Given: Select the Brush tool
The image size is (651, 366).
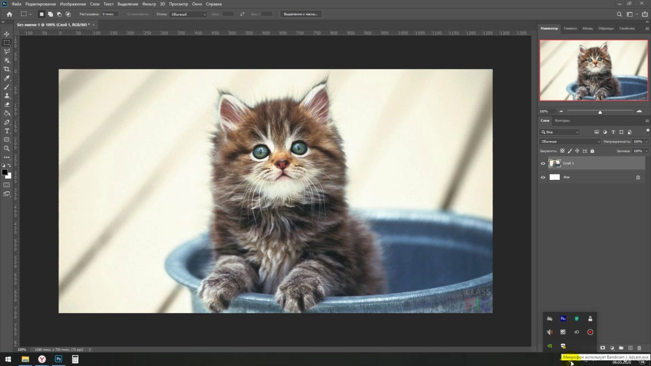Looking at the screenshot, I should (7, 87).
